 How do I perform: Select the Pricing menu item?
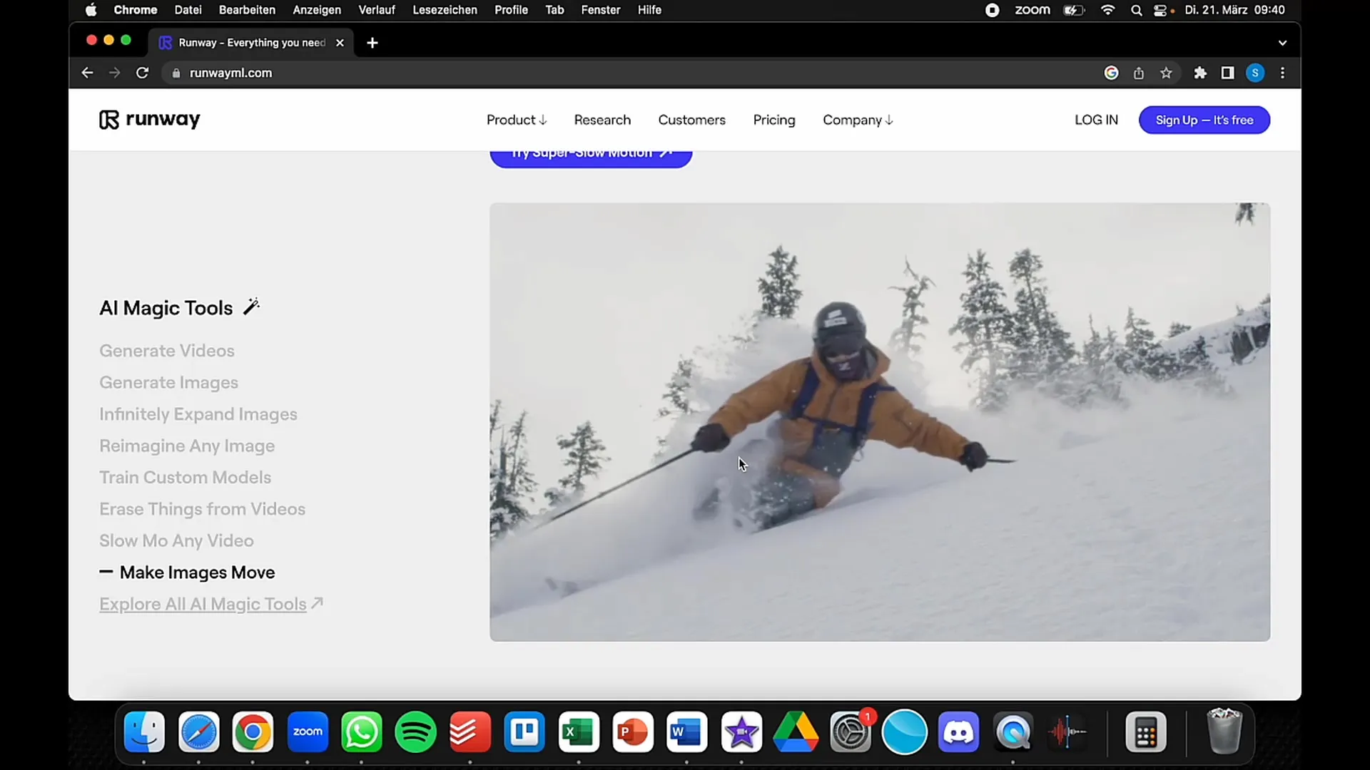[773, 119]
